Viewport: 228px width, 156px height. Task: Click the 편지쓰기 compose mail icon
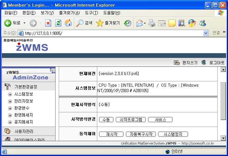click(x=177, y=63)
